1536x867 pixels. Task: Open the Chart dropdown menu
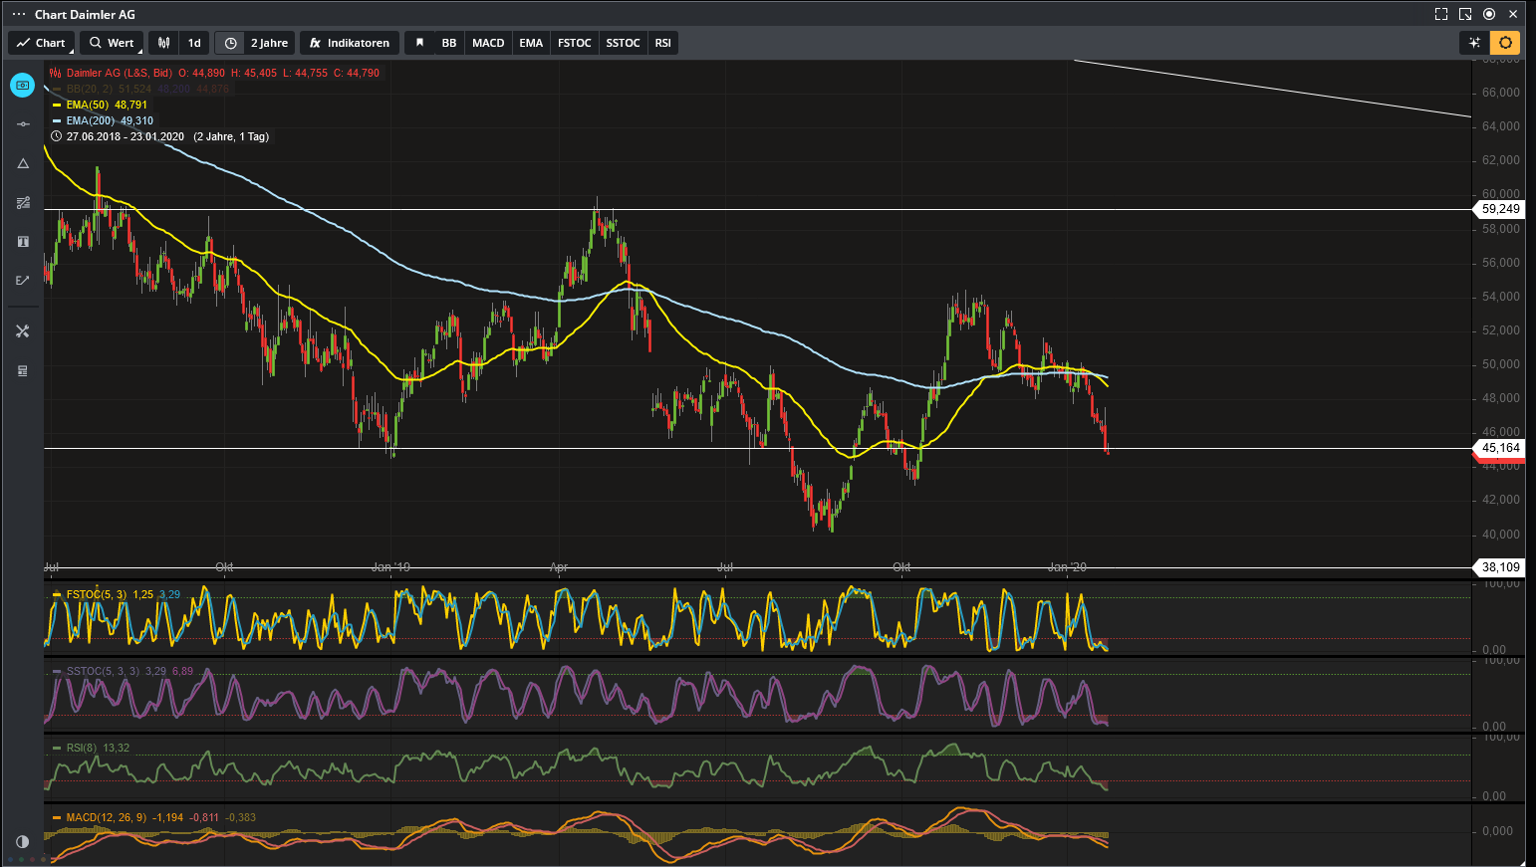[x=41, y=43]
